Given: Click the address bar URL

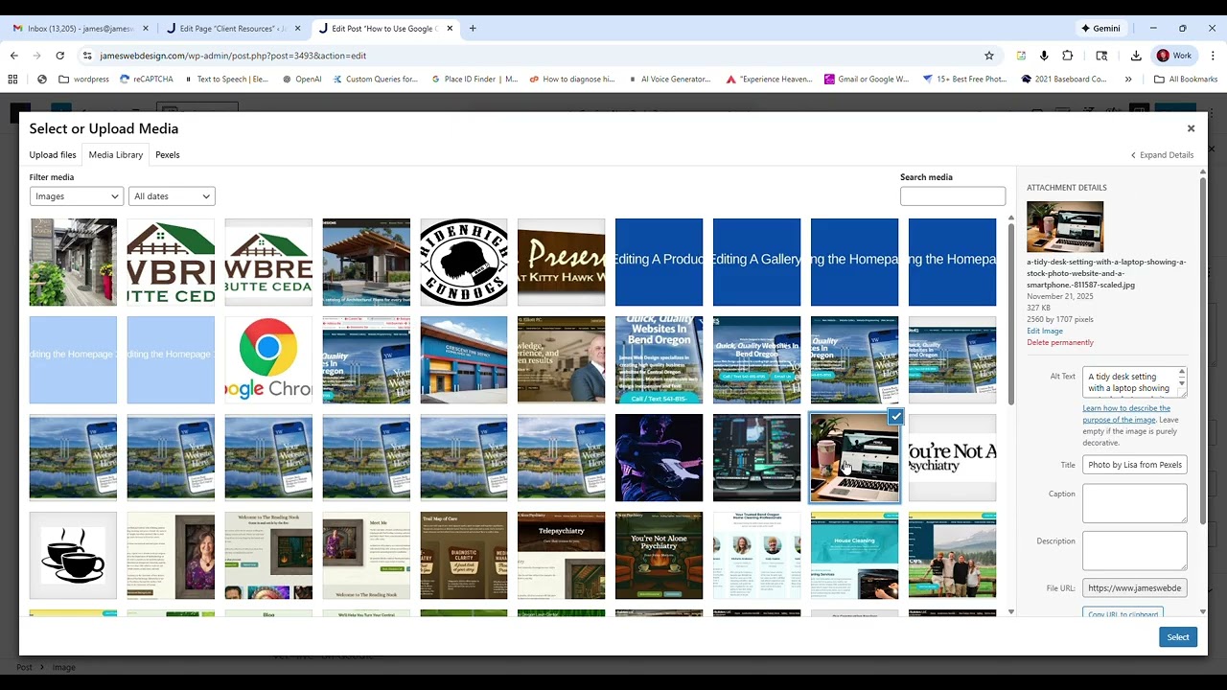Looking at the screenshot, I should (233, 56).
